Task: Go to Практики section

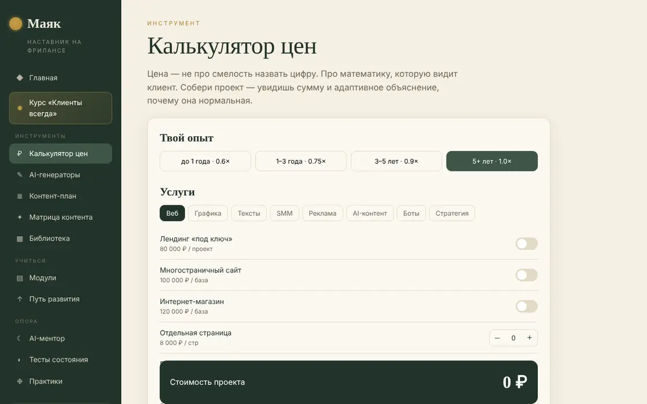Action: click(61, 381)
